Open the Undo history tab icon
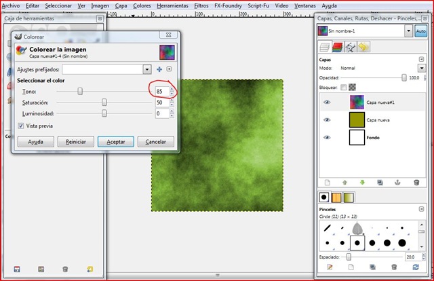Image resolution: width=434 pixels, height=281 pixels. (363, 47)
